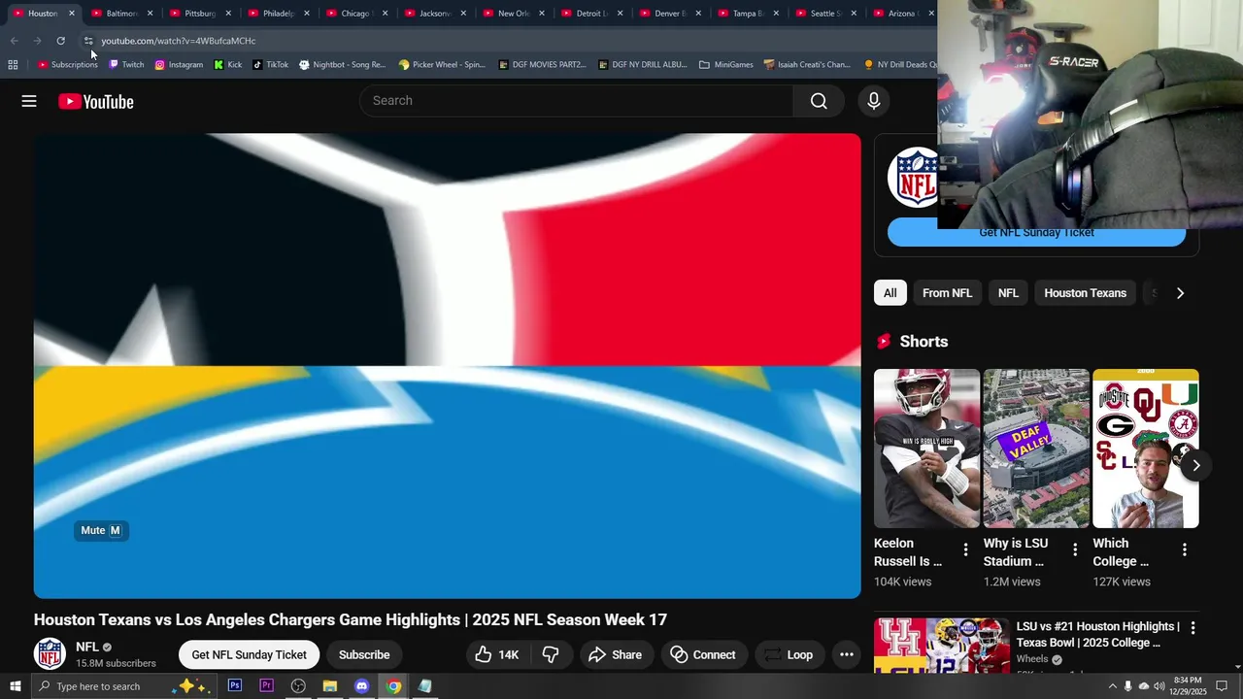Viewport: 1243px width, 699px height.
Task: Open Photoshop from the taskbar
Action: (235, 686)
